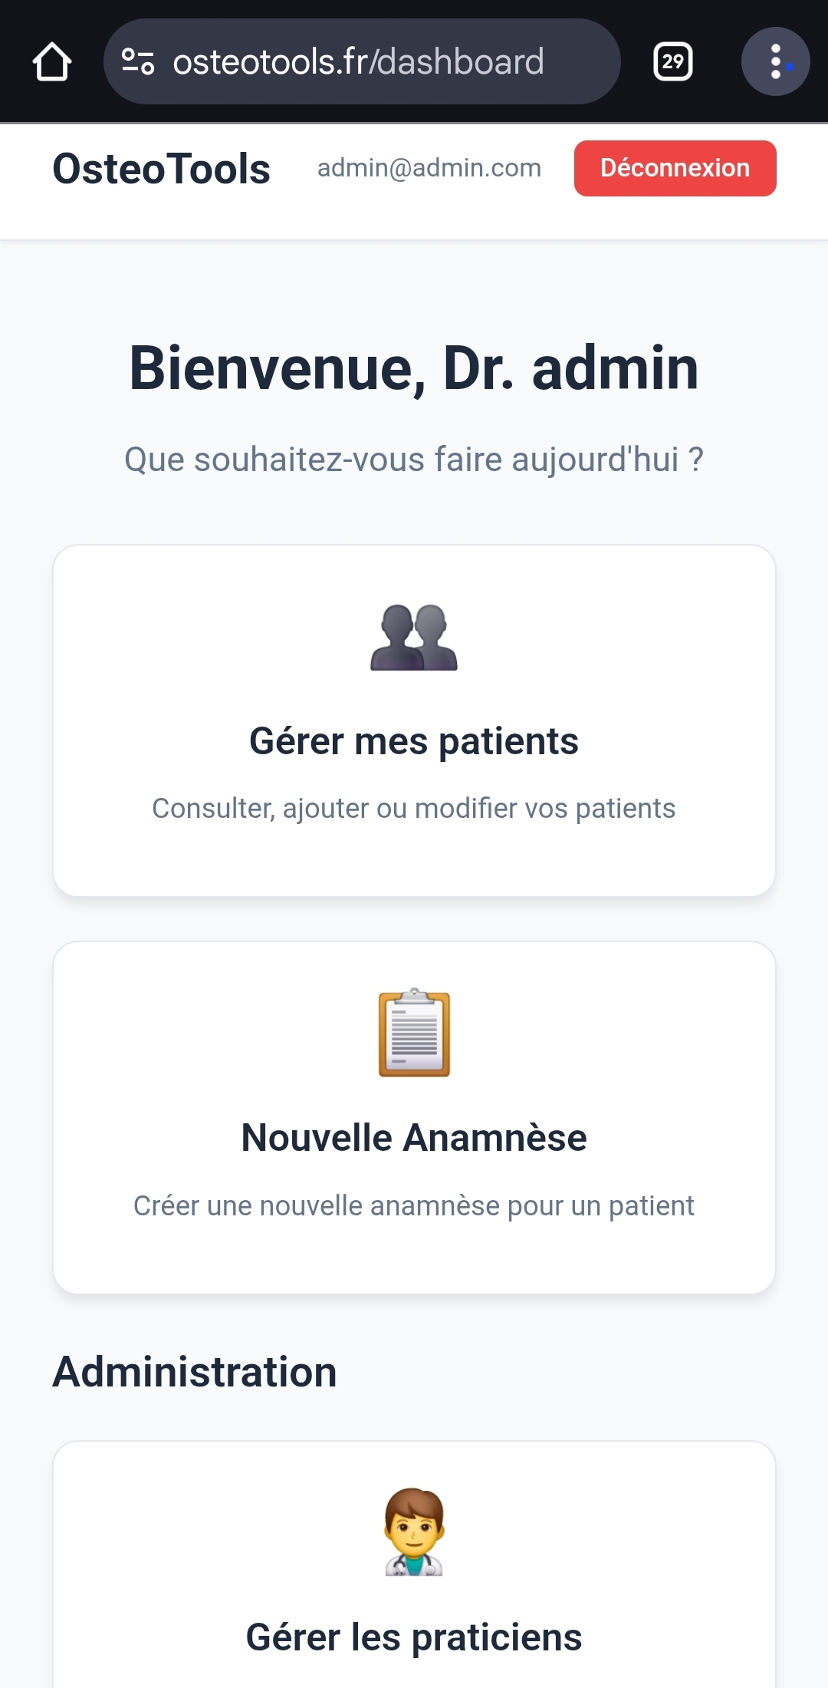This screenshot has height=1688, width=828.
Task: Click the clipboard anamnèse icon
Action: pyautogui.click(x=414, y=1033)
